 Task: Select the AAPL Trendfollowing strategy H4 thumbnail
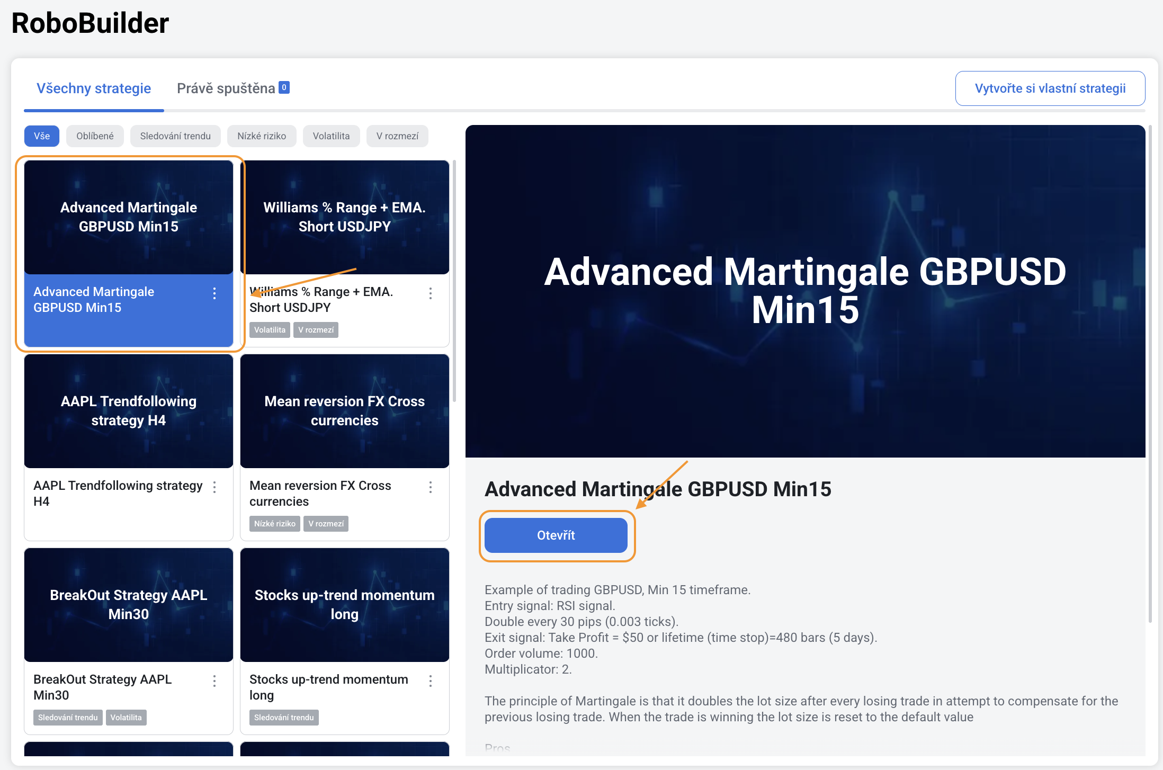tap(129, 411)
